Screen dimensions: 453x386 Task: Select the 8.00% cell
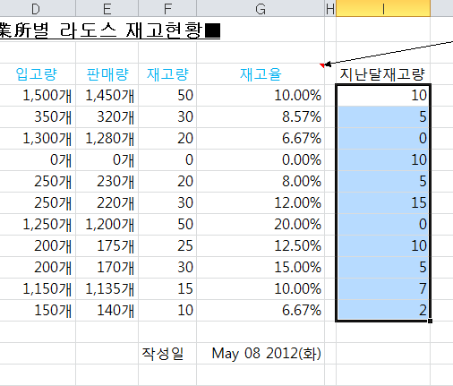(261, 182)
